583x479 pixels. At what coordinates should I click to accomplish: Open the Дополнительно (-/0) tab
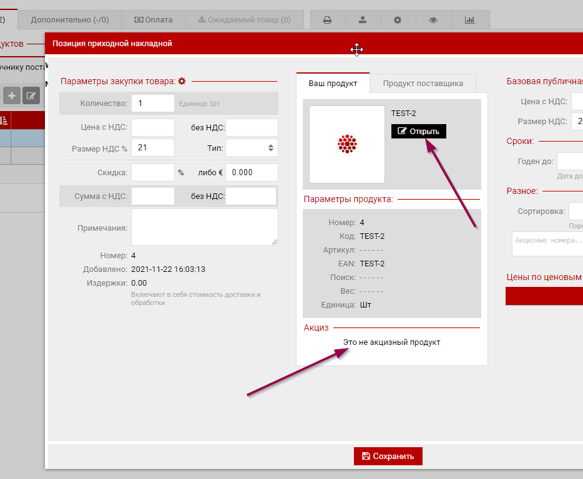coord(70,20)
